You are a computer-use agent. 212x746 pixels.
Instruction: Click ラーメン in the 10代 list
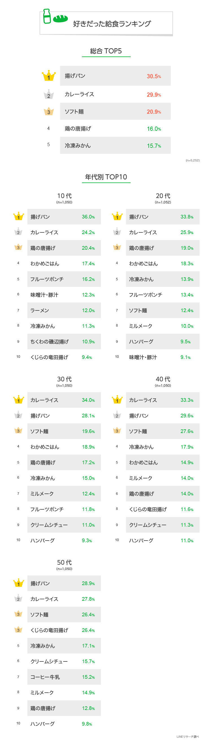coord(40,310)
